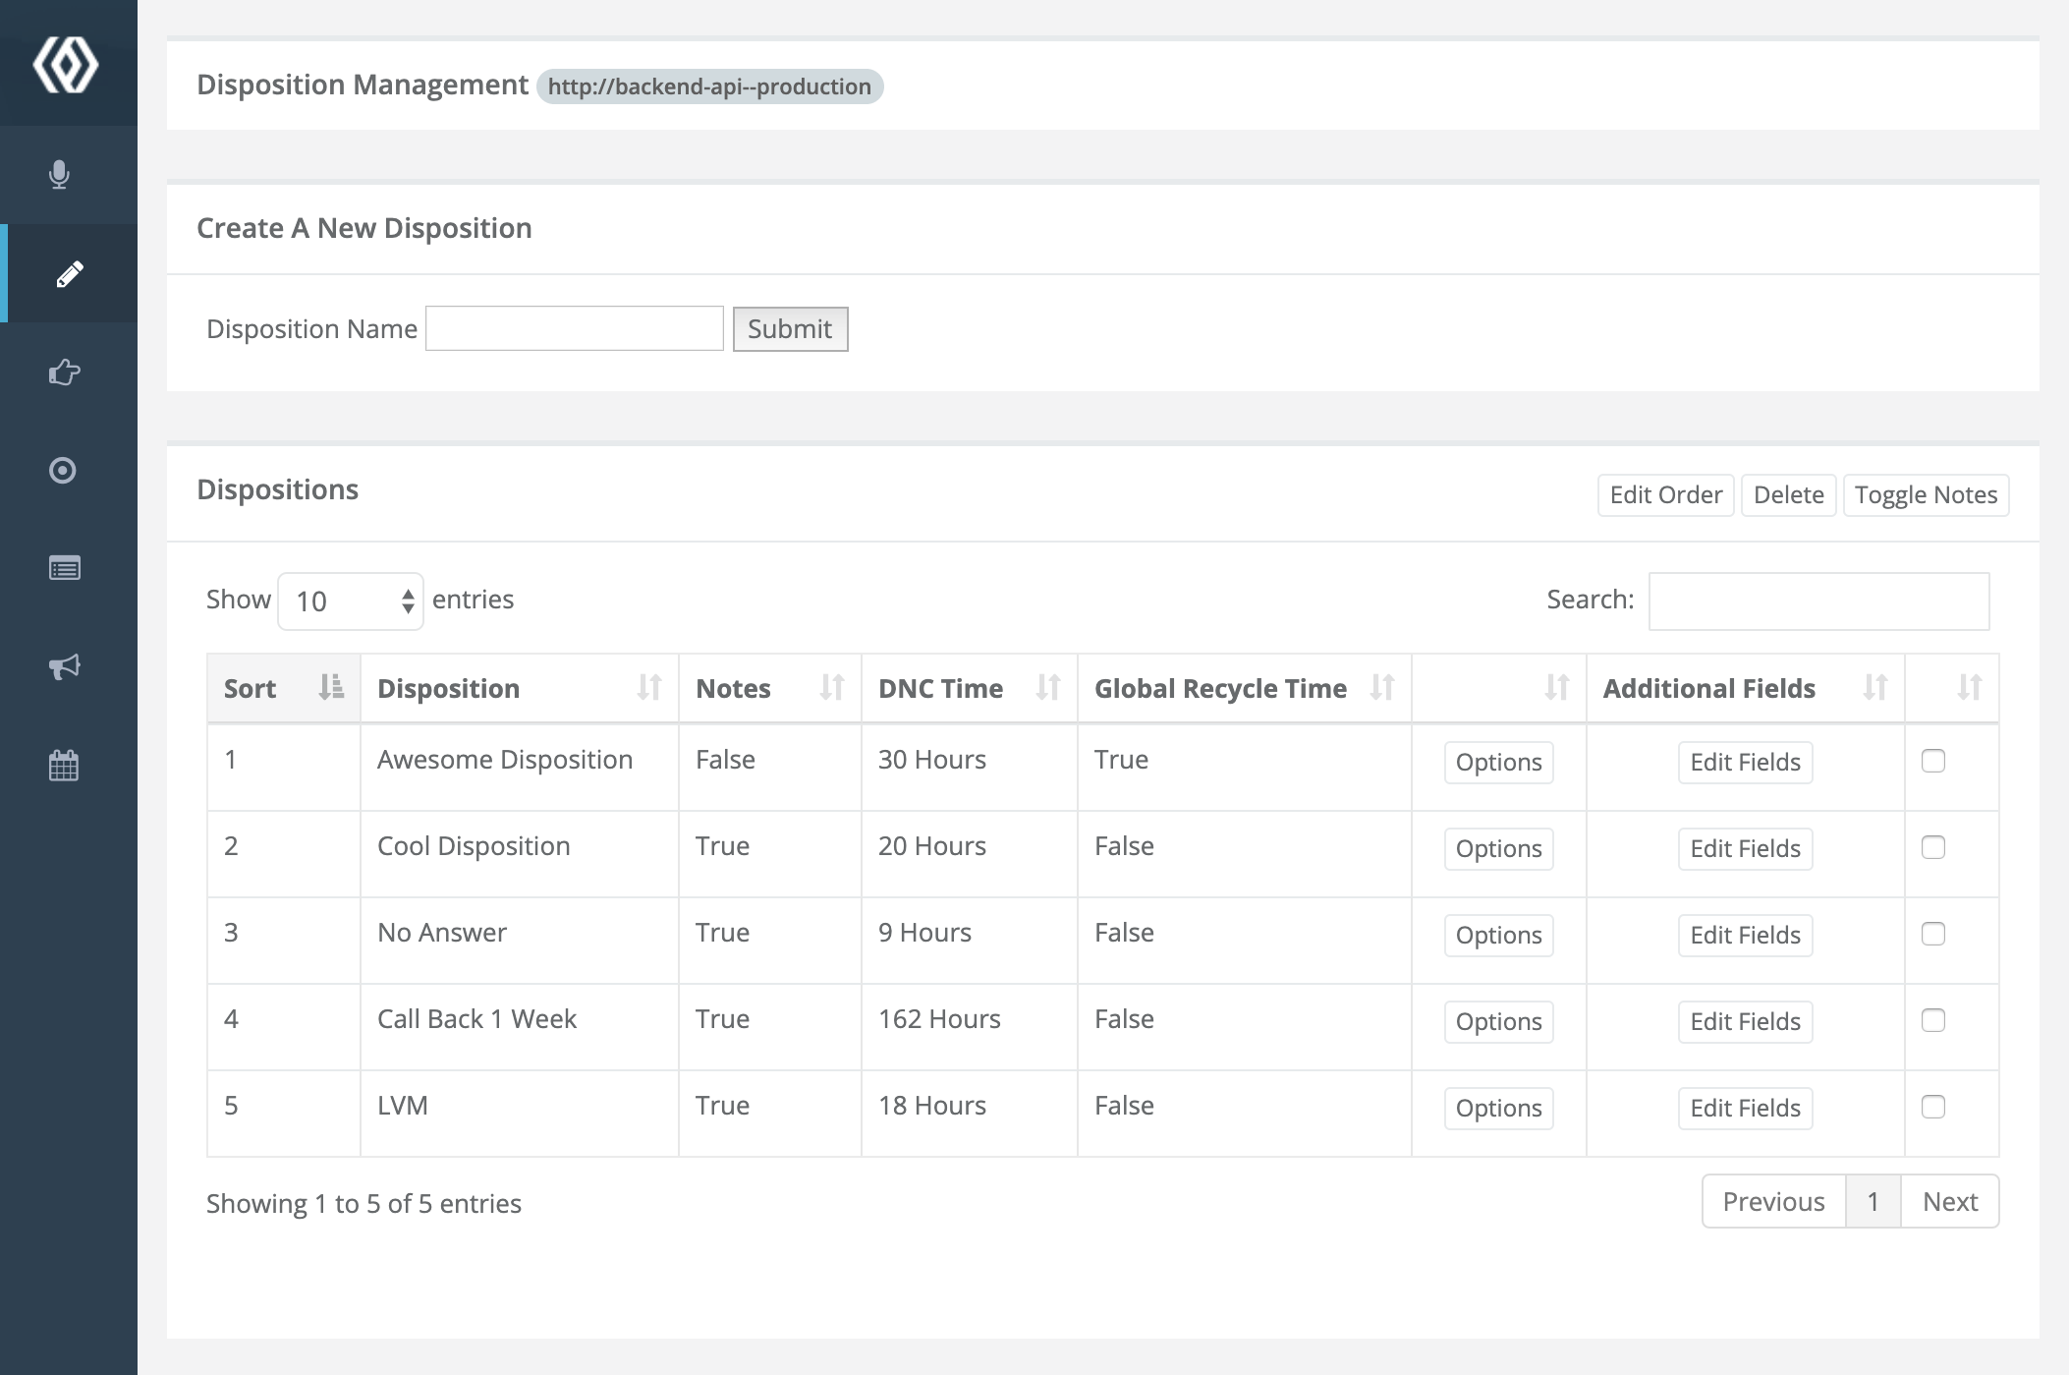Click the 9 Hours DNC cell
Viewport: 2069px width, 1375px height.
click(x=970, y=941)
